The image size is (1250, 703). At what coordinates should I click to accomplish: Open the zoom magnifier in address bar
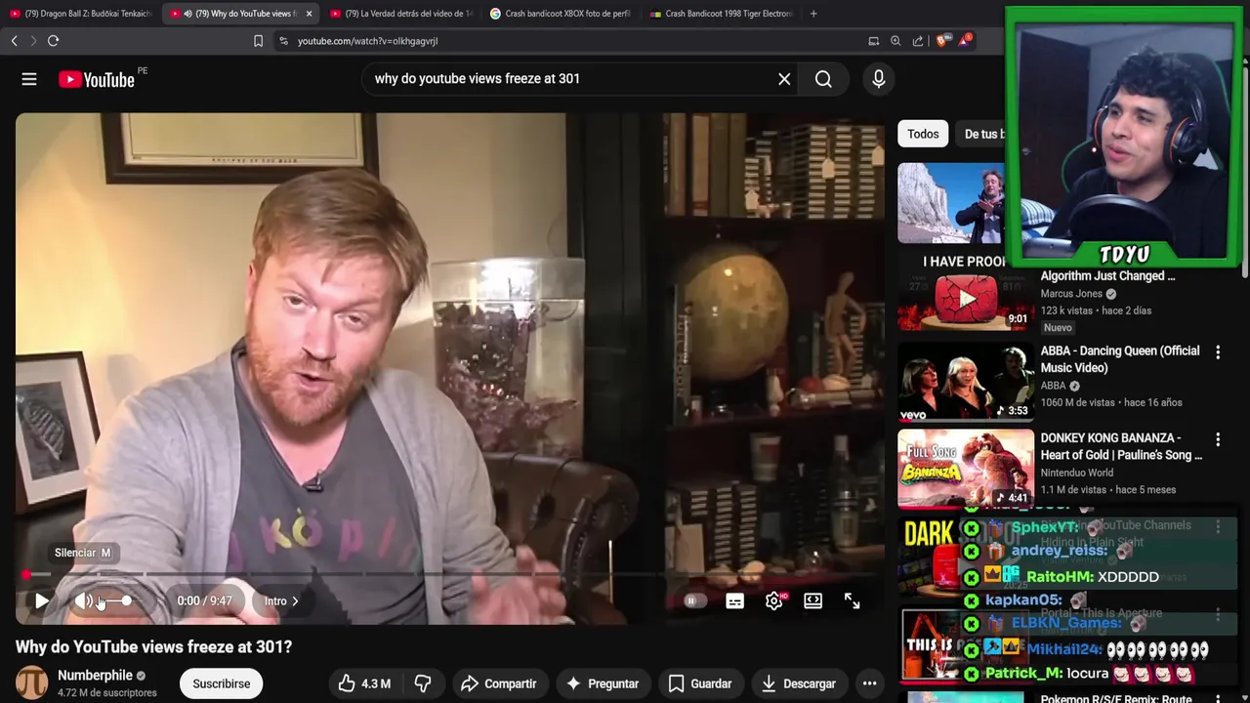pos(896,41)
